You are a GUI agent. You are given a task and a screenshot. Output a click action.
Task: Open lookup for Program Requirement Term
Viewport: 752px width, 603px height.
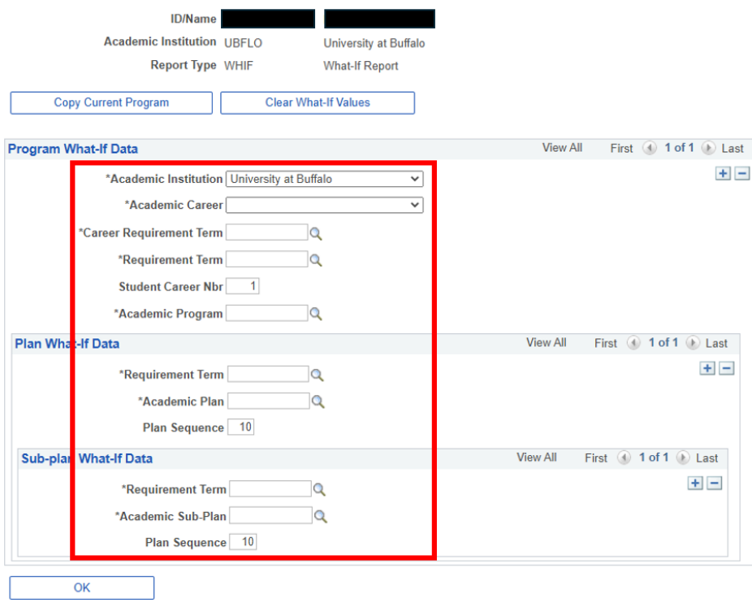[316, 261]
